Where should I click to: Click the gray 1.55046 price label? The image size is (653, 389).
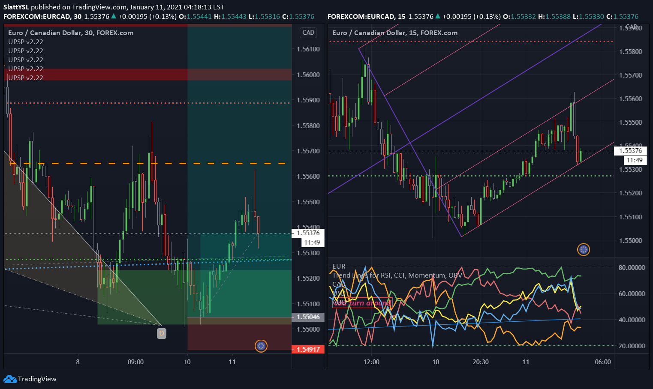(308, 317)
